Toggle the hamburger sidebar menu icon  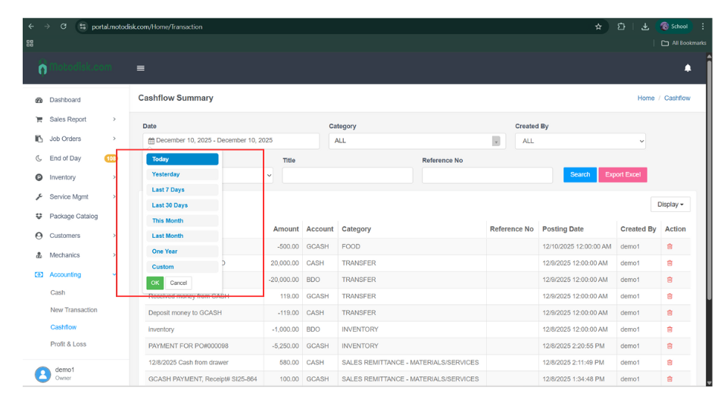point(140,68)
